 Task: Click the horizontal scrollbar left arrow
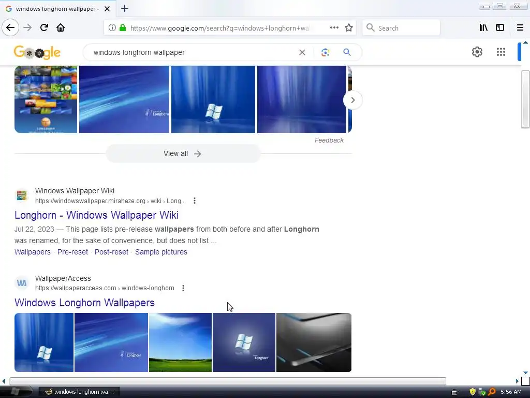coord(4,381)
